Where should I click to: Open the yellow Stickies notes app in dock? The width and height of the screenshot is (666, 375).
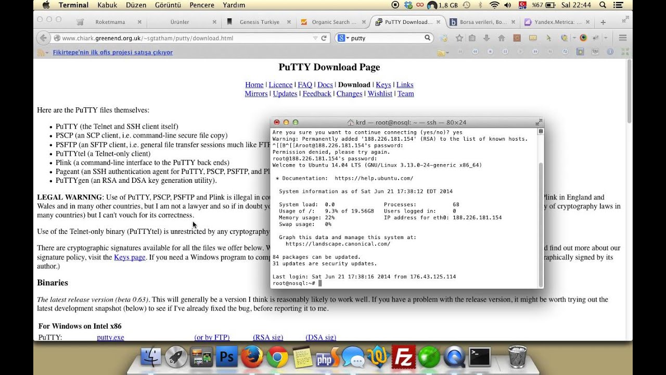point(302,357)
